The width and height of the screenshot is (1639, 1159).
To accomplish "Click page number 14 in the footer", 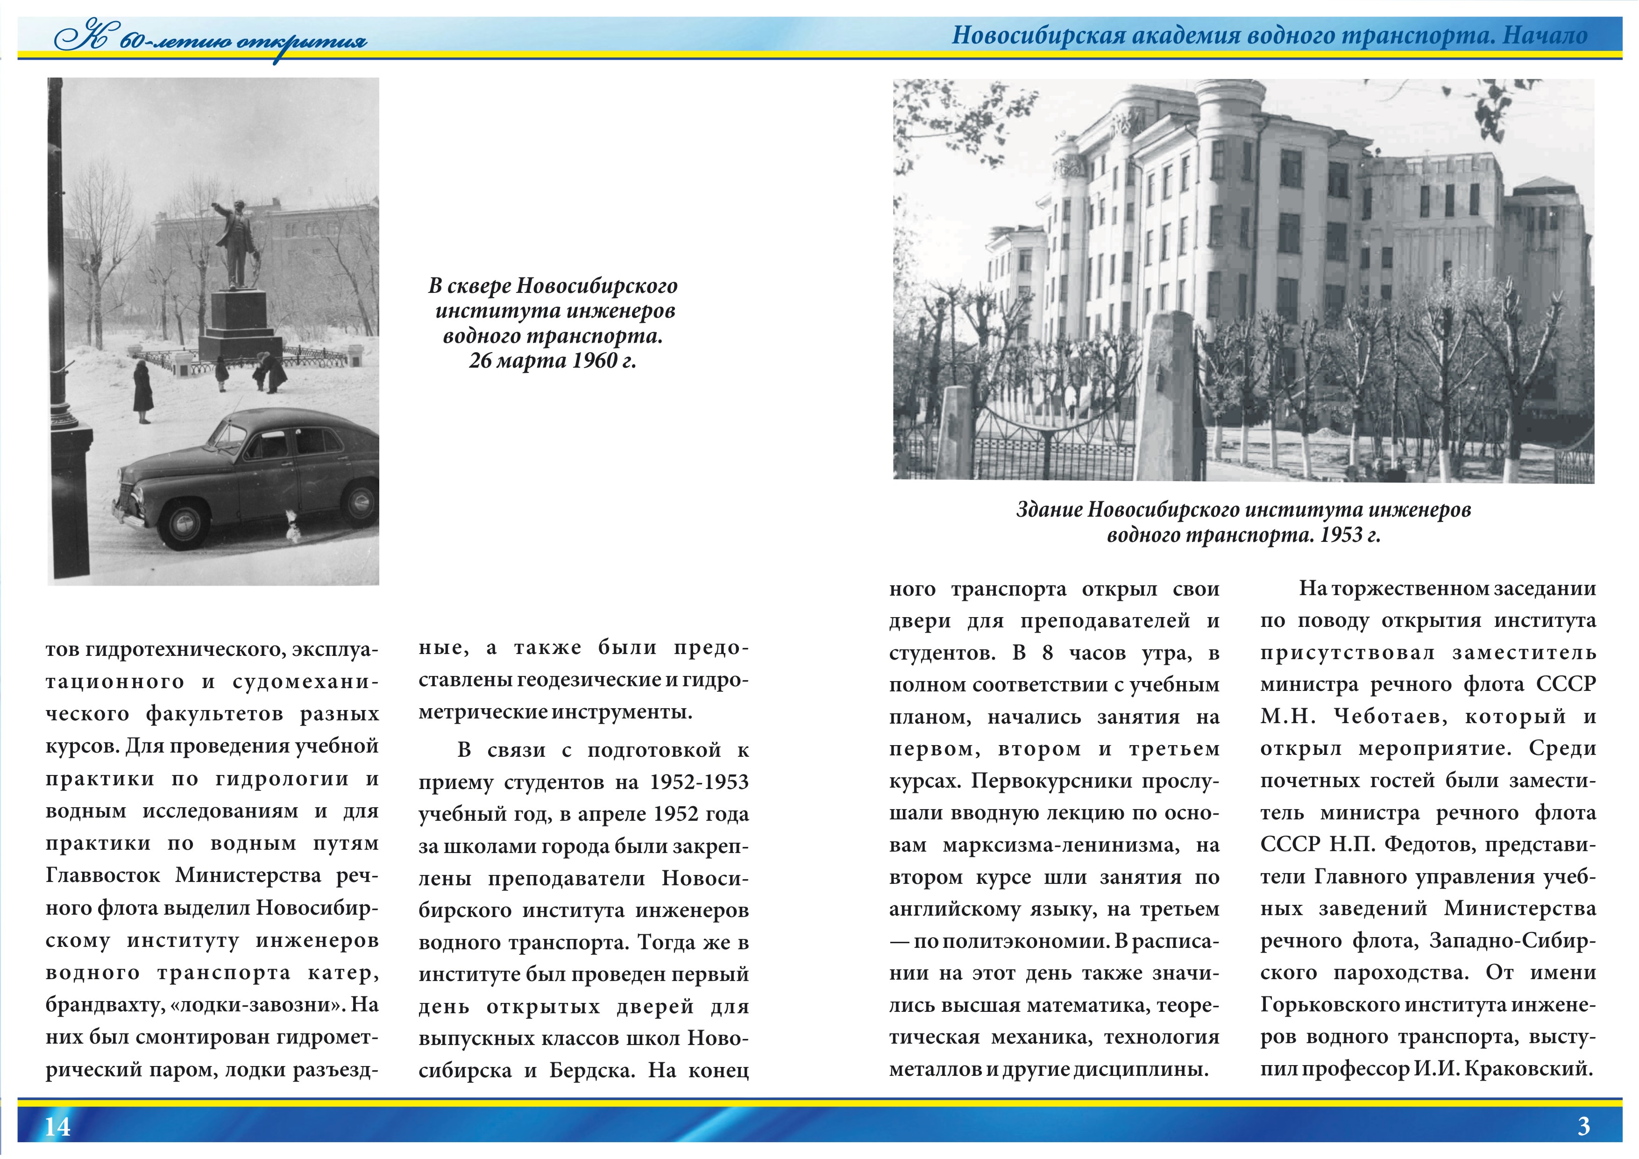I will pyautogui.click(x=58, y=1126).
